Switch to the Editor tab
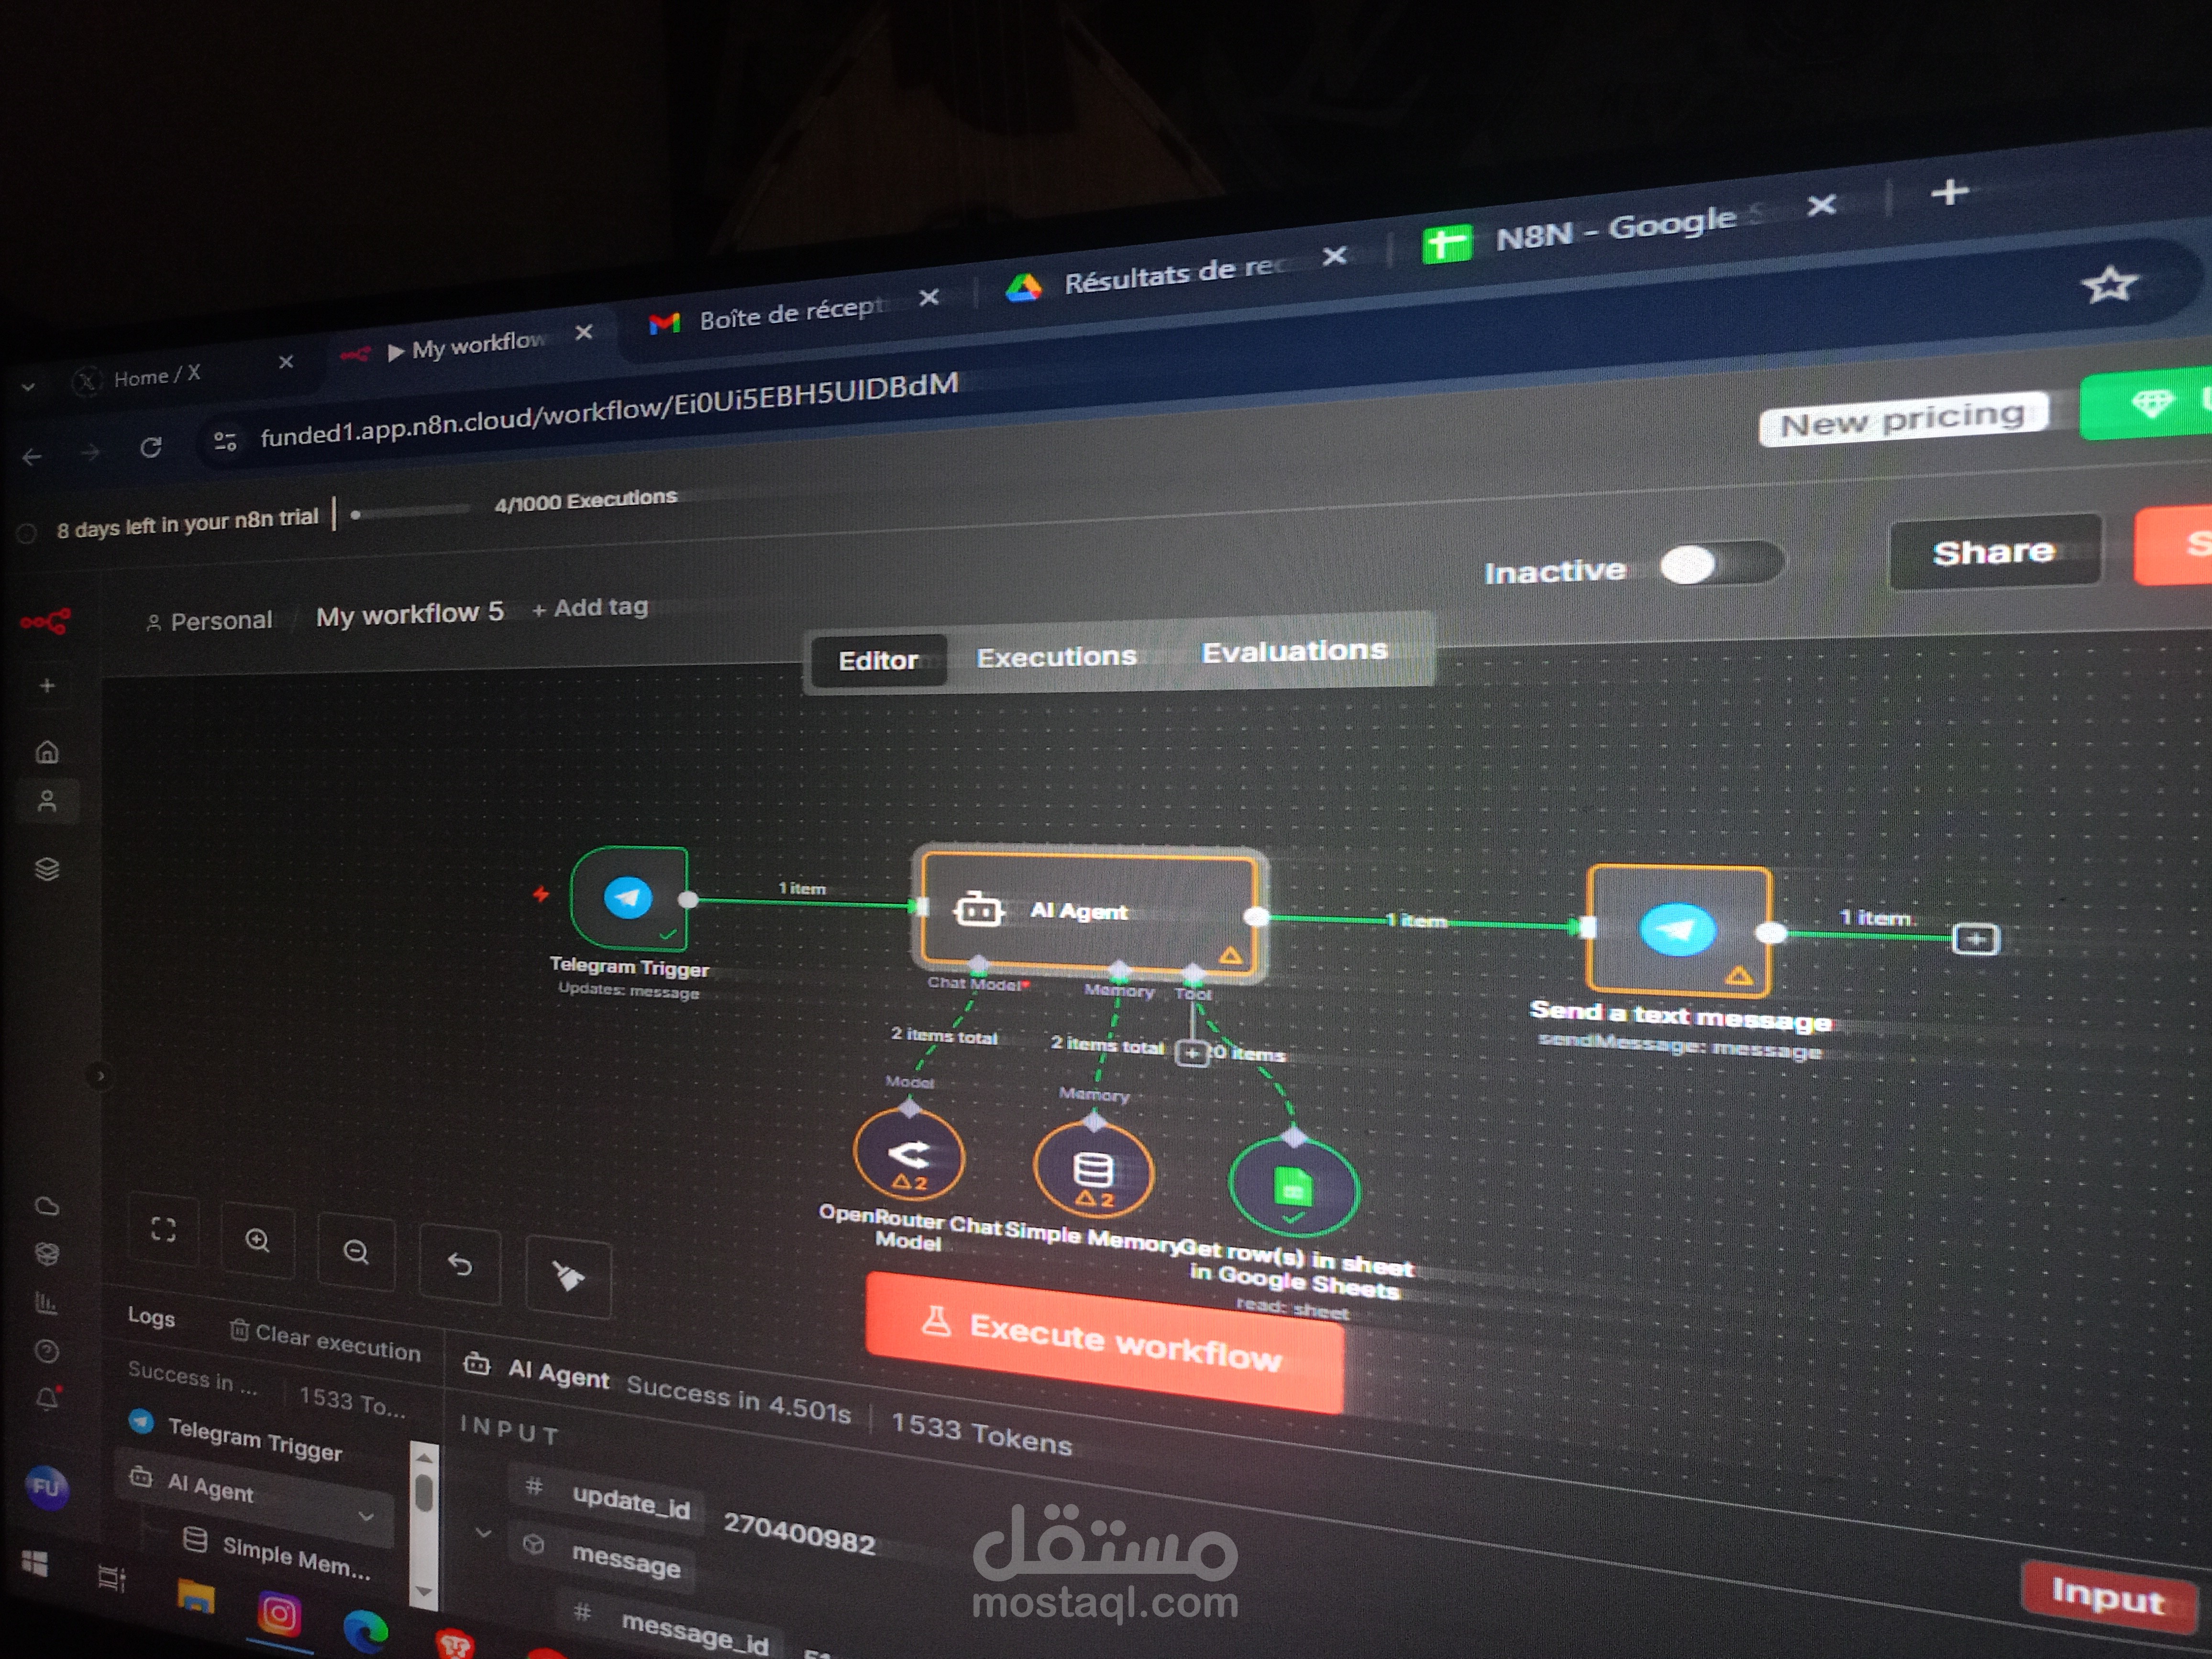Viewport: 2212px width, 1659px height. pos(878,660)
